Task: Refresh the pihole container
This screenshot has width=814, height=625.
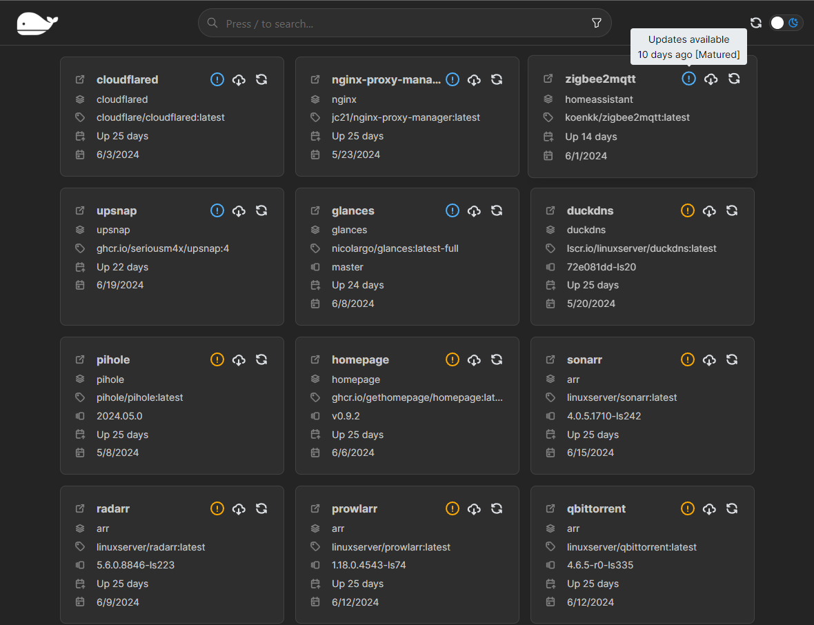Action: 261,359
